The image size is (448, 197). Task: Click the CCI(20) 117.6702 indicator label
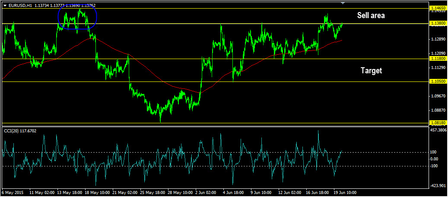coord(20,131)
